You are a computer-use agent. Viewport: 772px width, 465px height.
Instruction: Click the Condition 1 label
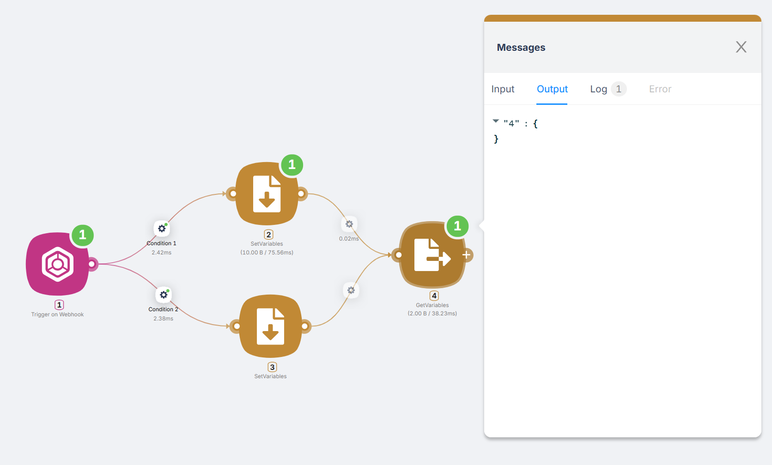pyautogui.click(x=161, y=243)
